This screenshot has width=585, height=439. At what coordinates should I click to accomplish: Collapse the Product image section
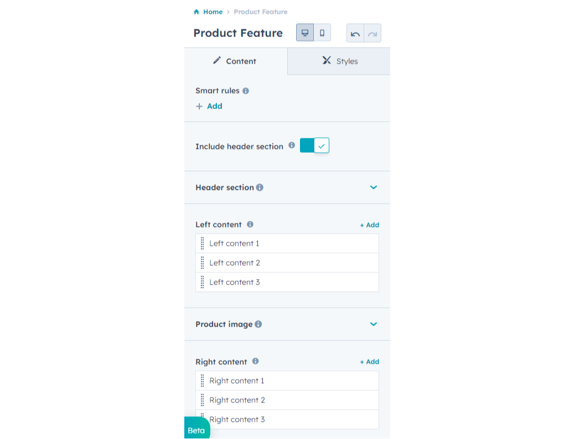click(x=373, y=324)
